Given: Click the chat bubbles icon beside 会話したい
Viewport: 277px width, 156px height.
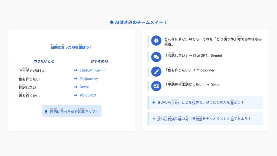Looking at the screenshot, I should [x=156, y=57].
